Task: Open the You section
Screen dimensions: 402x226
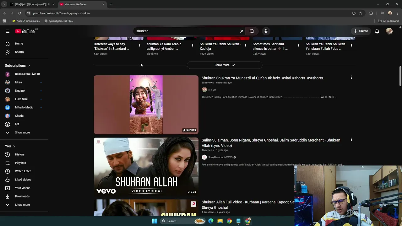Action: tap(10, 146)
